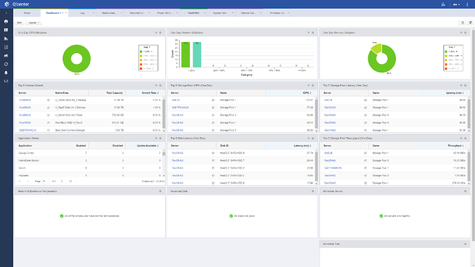This screenshot has height=267, width=475.
Task: Open settings gear on One Day Network Utilization widget
Action: click(x=313, y=33)
